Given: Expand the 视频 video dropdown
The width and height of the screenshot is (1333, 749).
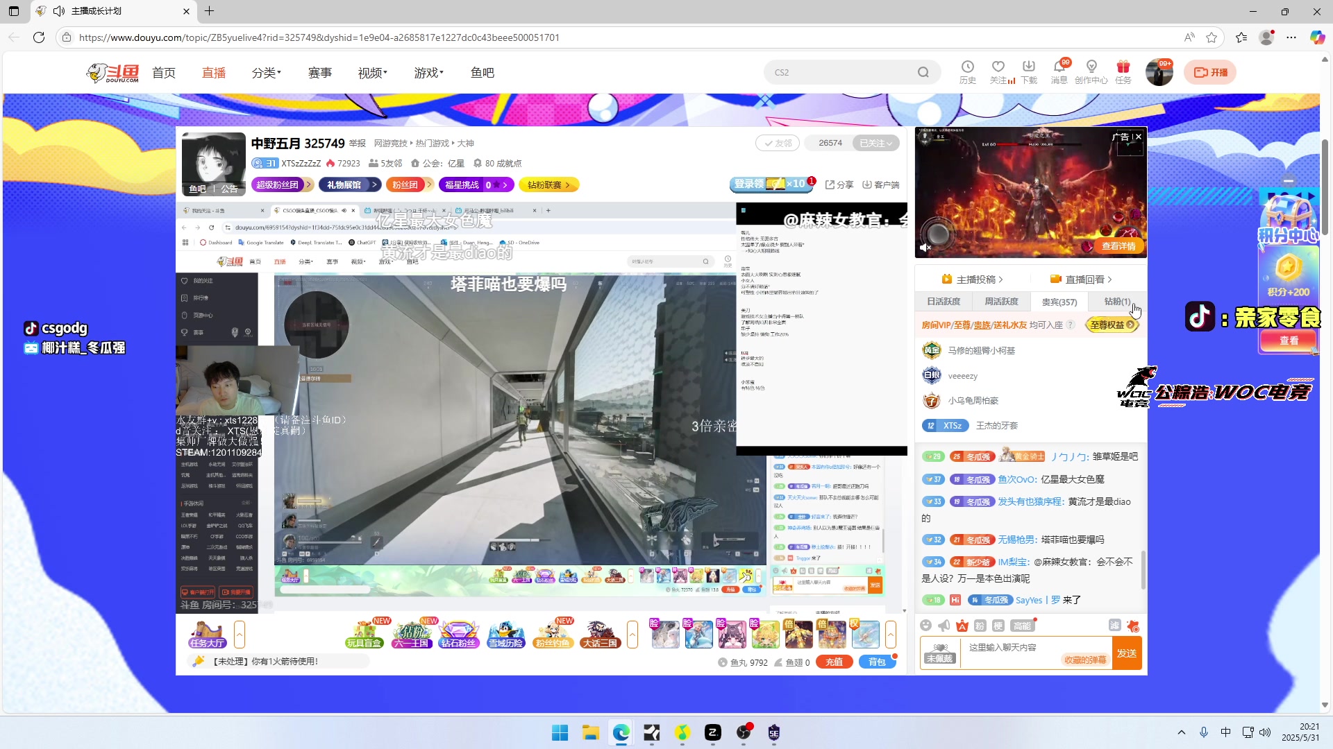Looking at the screenshot, I should coord(373,73).
